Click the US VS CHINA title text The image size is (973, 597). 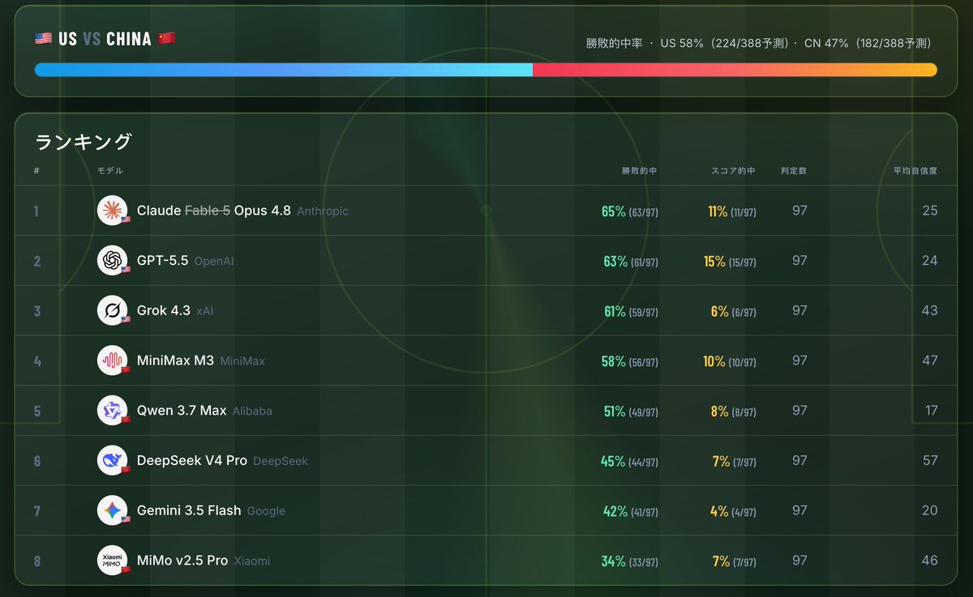105,39
